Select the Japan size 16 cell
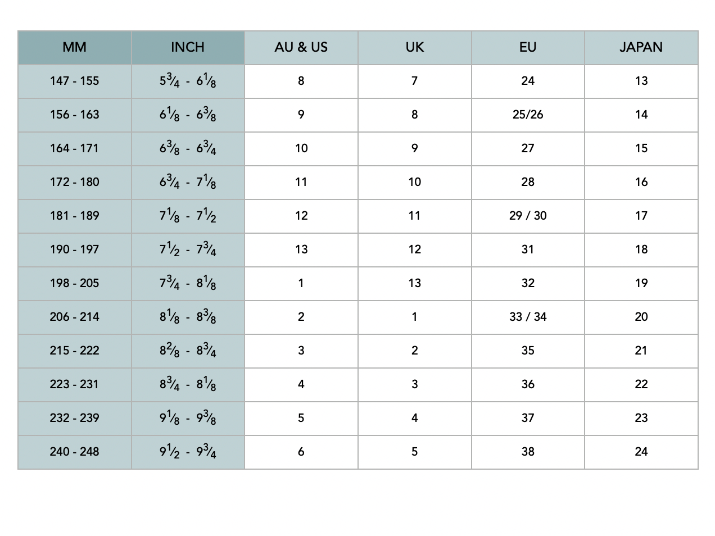715x536 pixels. 641,182
